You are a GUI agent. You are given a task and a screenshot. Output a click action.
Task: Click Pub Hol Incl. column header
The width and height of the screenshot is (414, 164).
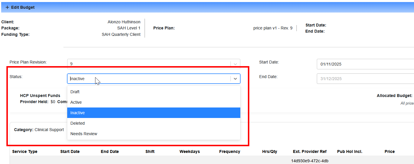tap(349, 151)
